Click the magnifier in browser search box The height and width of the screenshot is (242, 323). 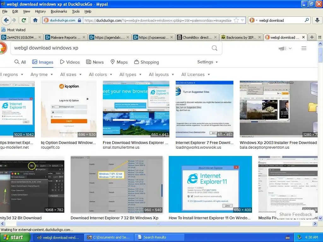point(307,20)
